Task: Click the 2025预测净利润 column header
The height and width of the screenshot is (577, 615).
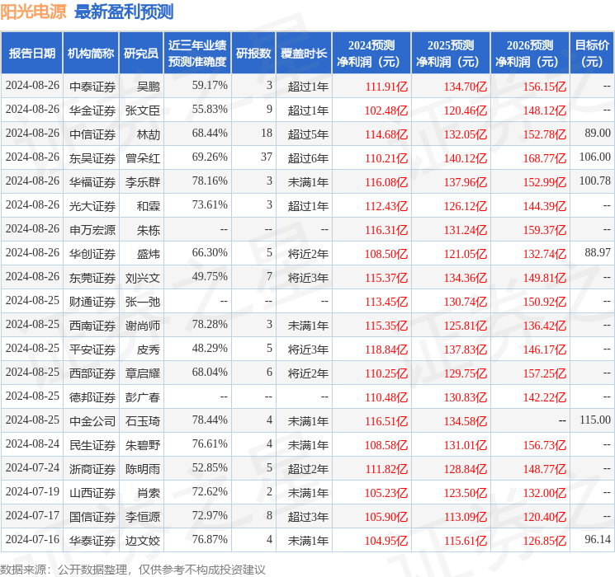Action: click(x=451, y=53)
